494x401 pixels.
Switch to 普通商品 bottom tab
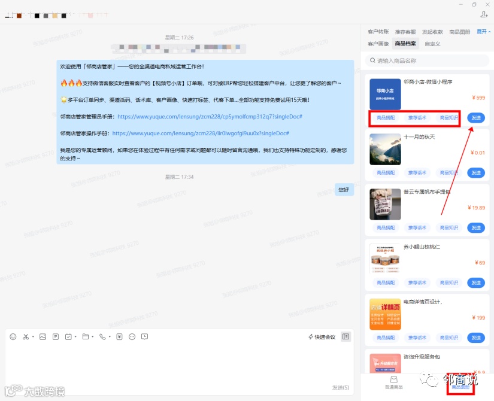coord(393,382)
